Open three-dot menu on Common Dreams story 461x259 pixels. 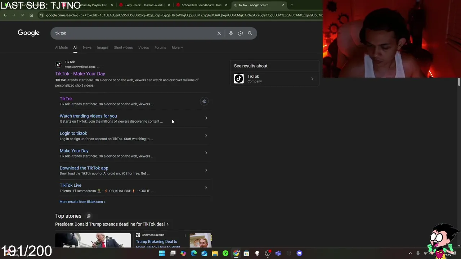click(x=185, y=235)
